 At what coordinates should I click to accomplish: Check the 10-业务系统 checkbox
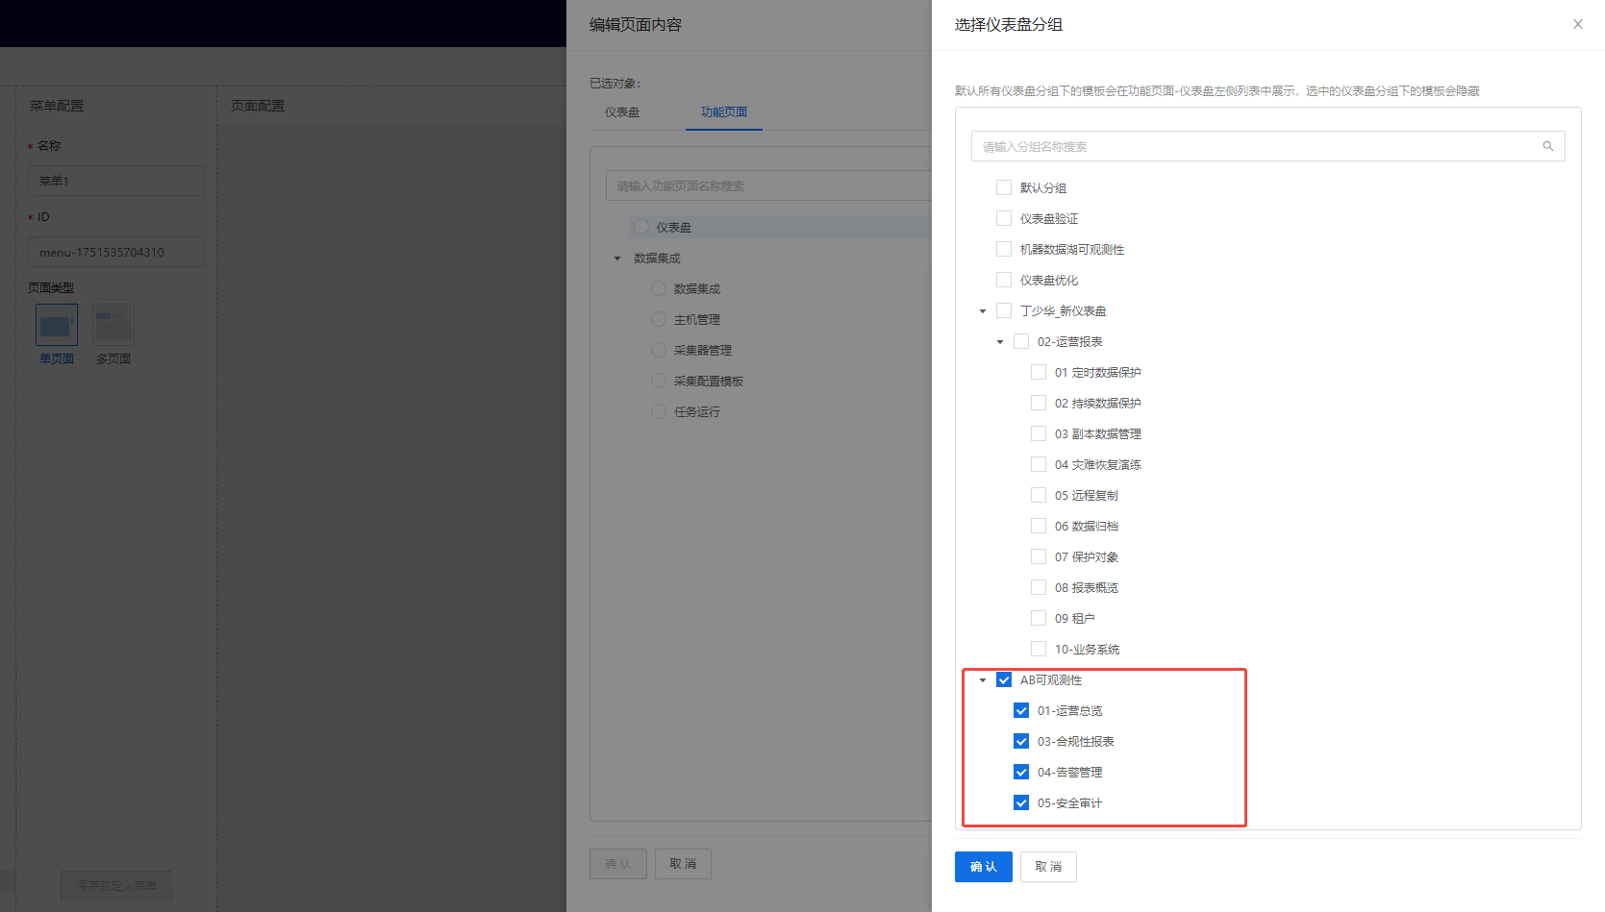click(1039, 649)
